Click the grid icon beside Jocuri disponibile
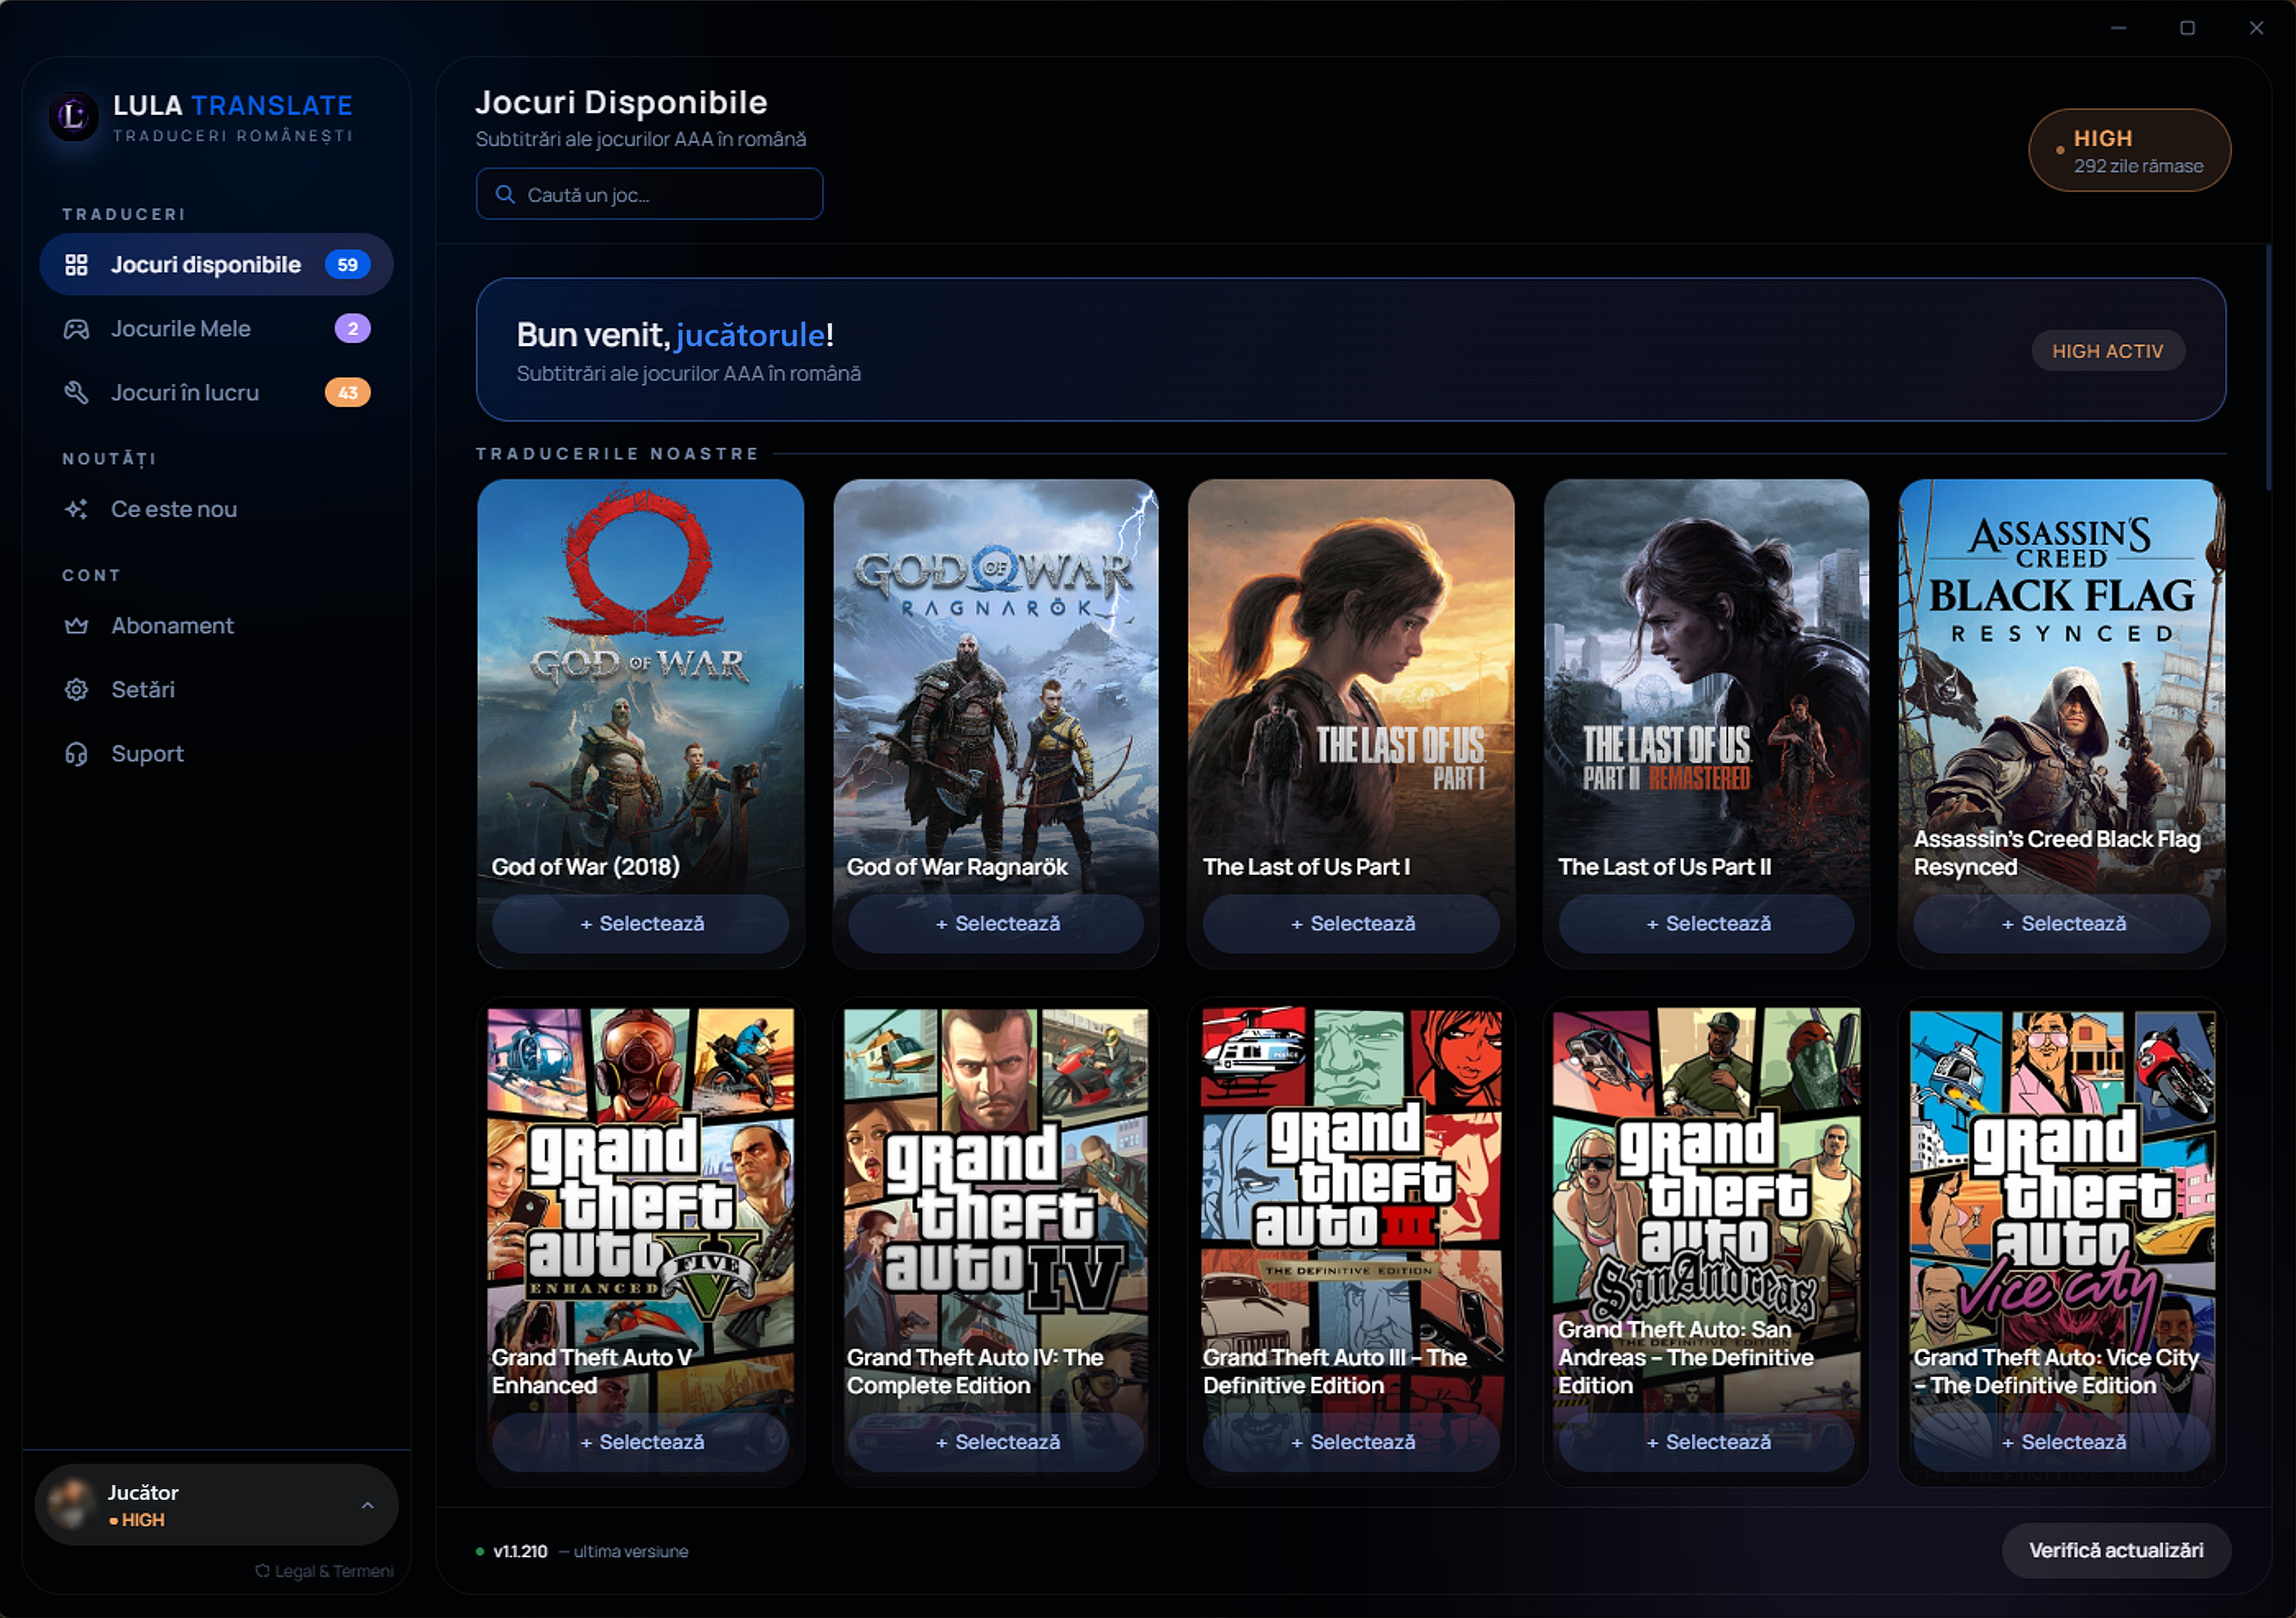The image size is (2296, 1618). (x=76, y=265)
